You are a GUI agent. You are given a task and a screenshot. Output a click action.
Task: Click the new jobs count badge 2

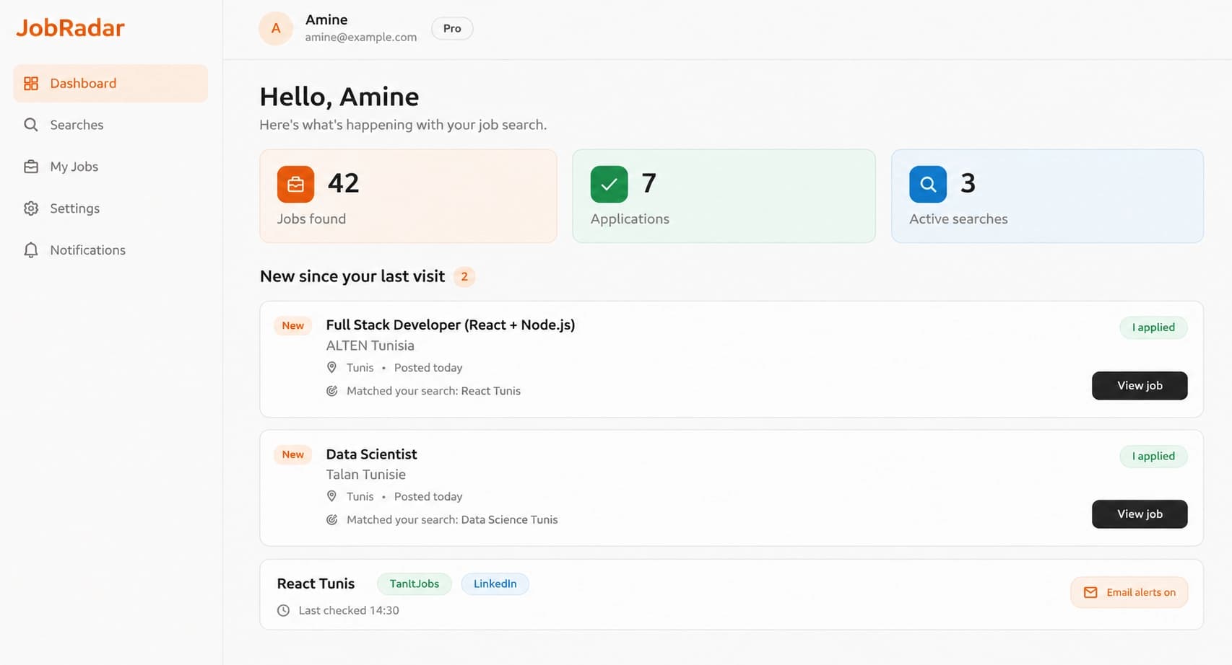(x=464, y=277)
